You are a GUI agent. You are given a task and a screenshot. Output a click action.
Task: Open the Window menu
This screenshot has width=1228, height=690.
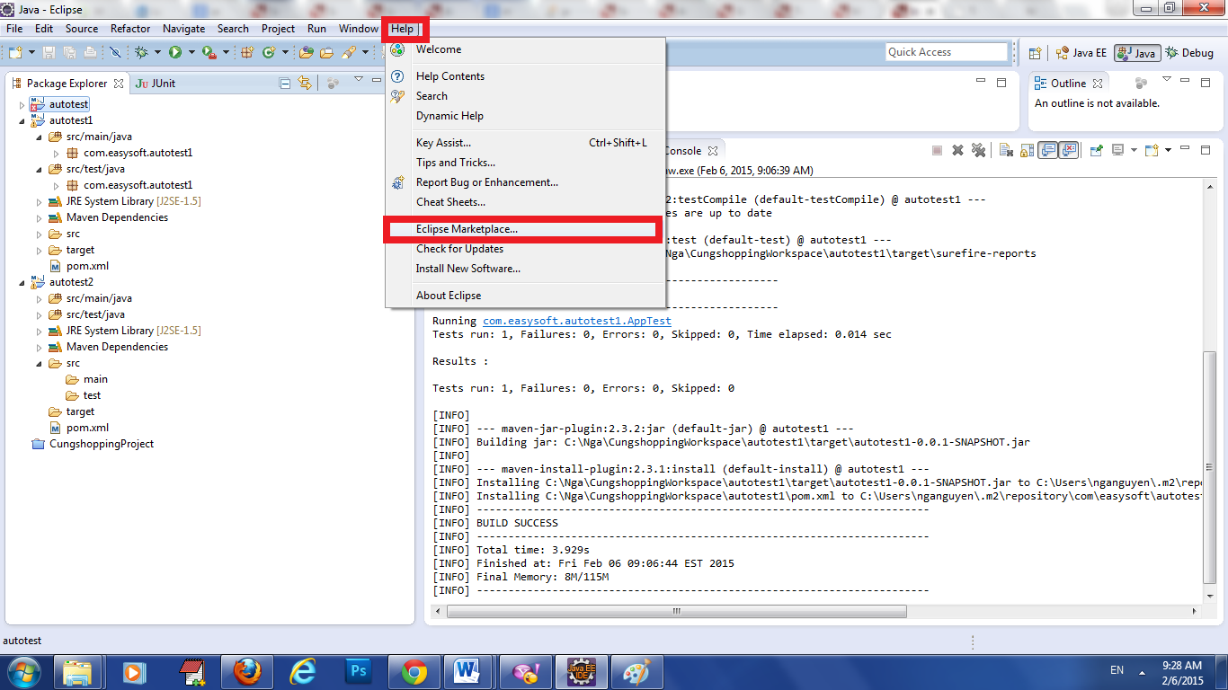coord(358,28)
